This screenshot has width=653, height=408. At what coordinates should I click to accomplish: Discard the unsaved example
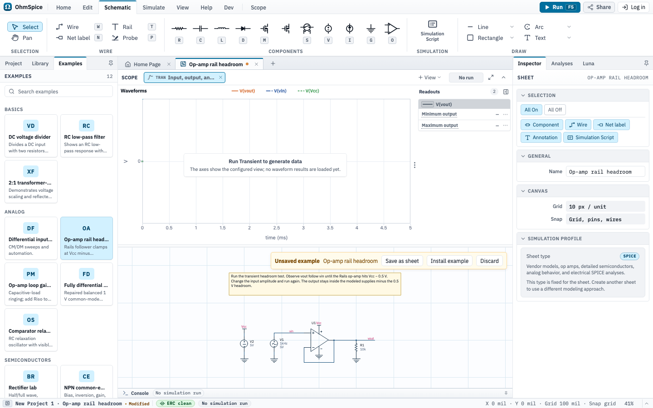[489, 261]
